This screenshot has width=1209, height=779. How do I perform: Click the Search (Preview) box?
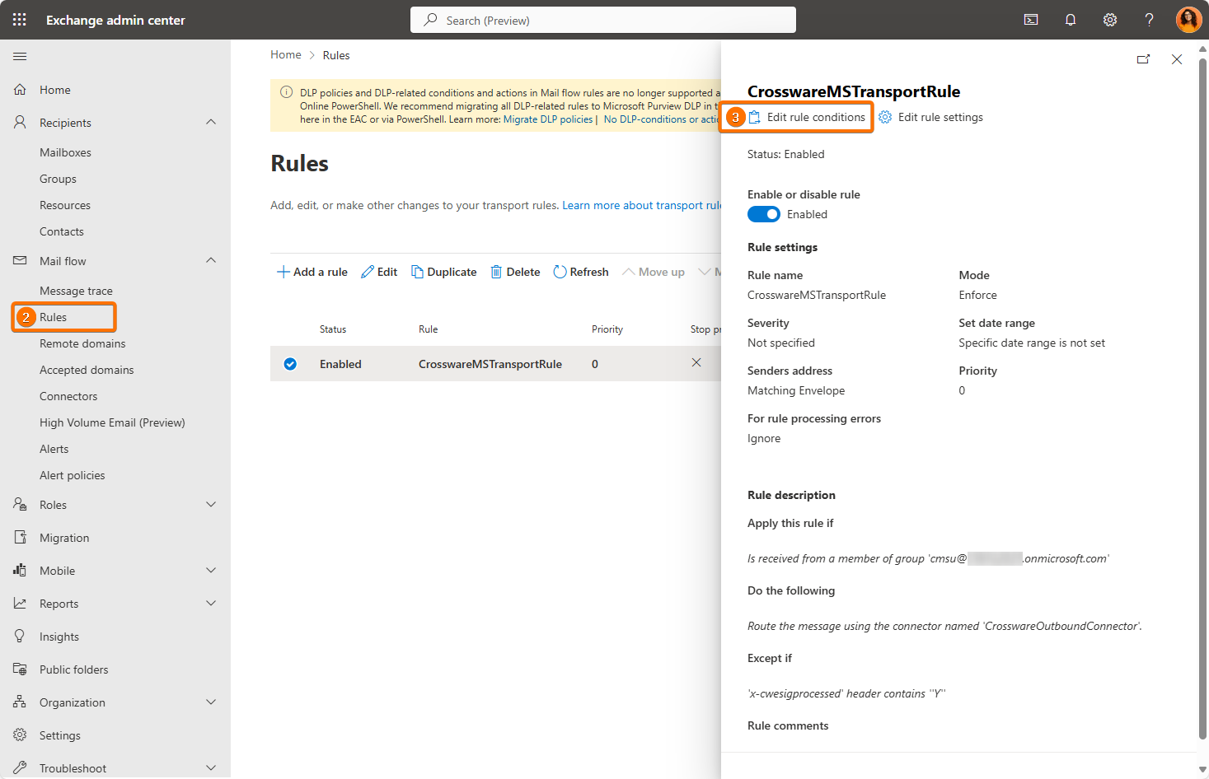pyautogui.click(x=603, y=20)
